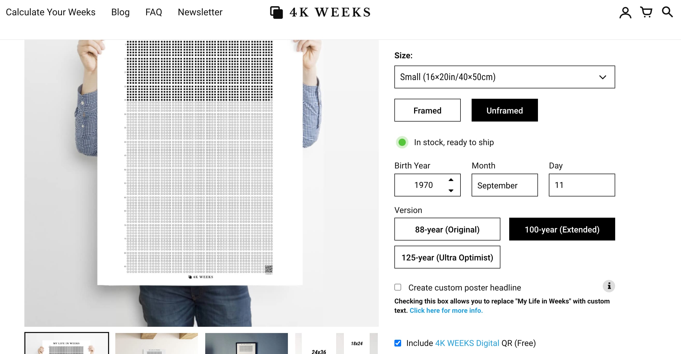Decrease birth year with down arrow
The image size is (681, 354).
(x=451, y=190)
